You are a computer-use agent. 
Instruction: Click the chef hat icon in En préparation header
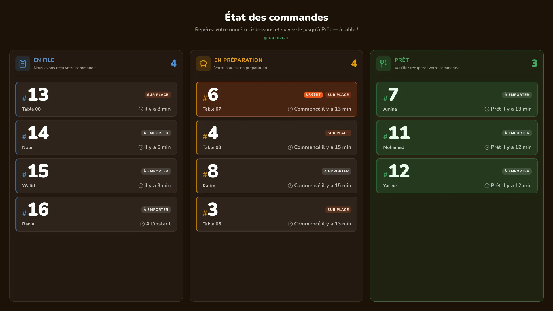[x=203, y=64]
